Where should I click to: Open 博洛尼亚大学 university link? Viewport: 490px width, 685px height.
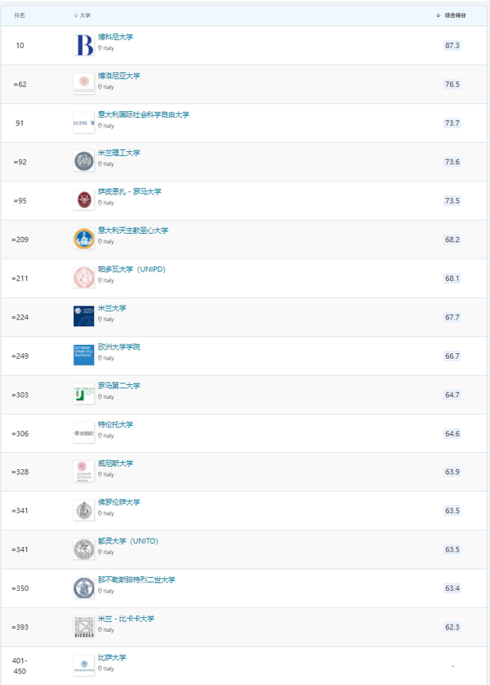(x=119, y=76)
